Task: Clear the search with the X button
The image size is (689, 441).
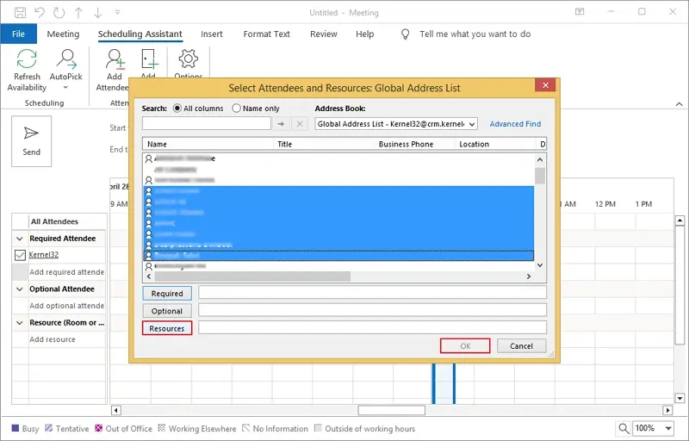Action: click(x=300, y=124)
